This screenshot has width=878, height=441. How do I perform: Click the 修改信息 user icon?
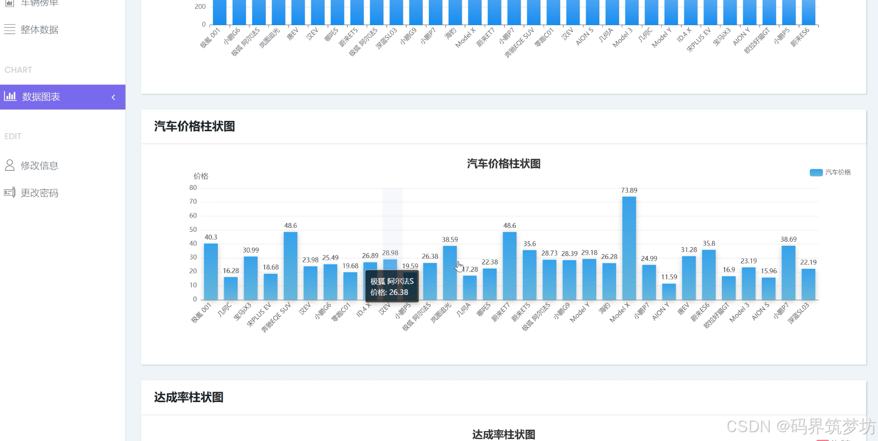point(9,165)
